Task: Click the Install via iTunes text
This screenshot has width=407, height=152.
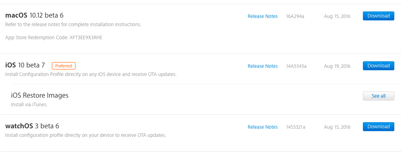Action: [x=29, y=105]
